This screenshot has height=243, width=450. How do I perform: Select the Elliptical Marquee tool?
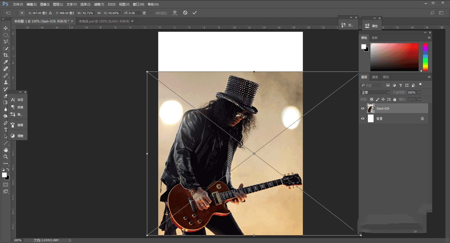tap(6, 35)
